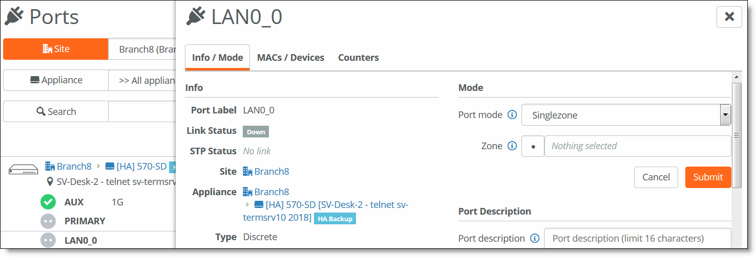756x257 pixels.
Task: Open the Port mode Singlezone dropdown
Action: (625, 115)
